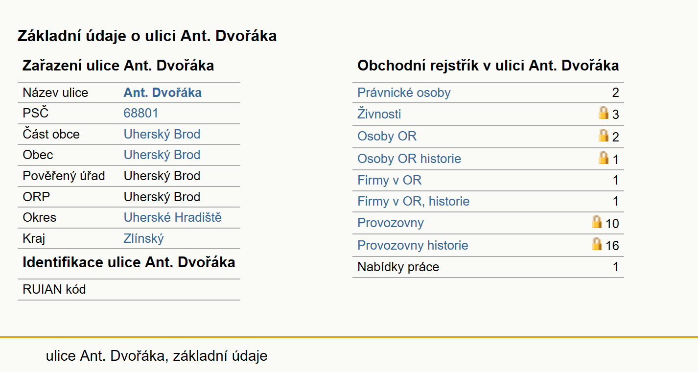
Task: Click Uherský Brod link in Část obce row
Action: (162, 134)
